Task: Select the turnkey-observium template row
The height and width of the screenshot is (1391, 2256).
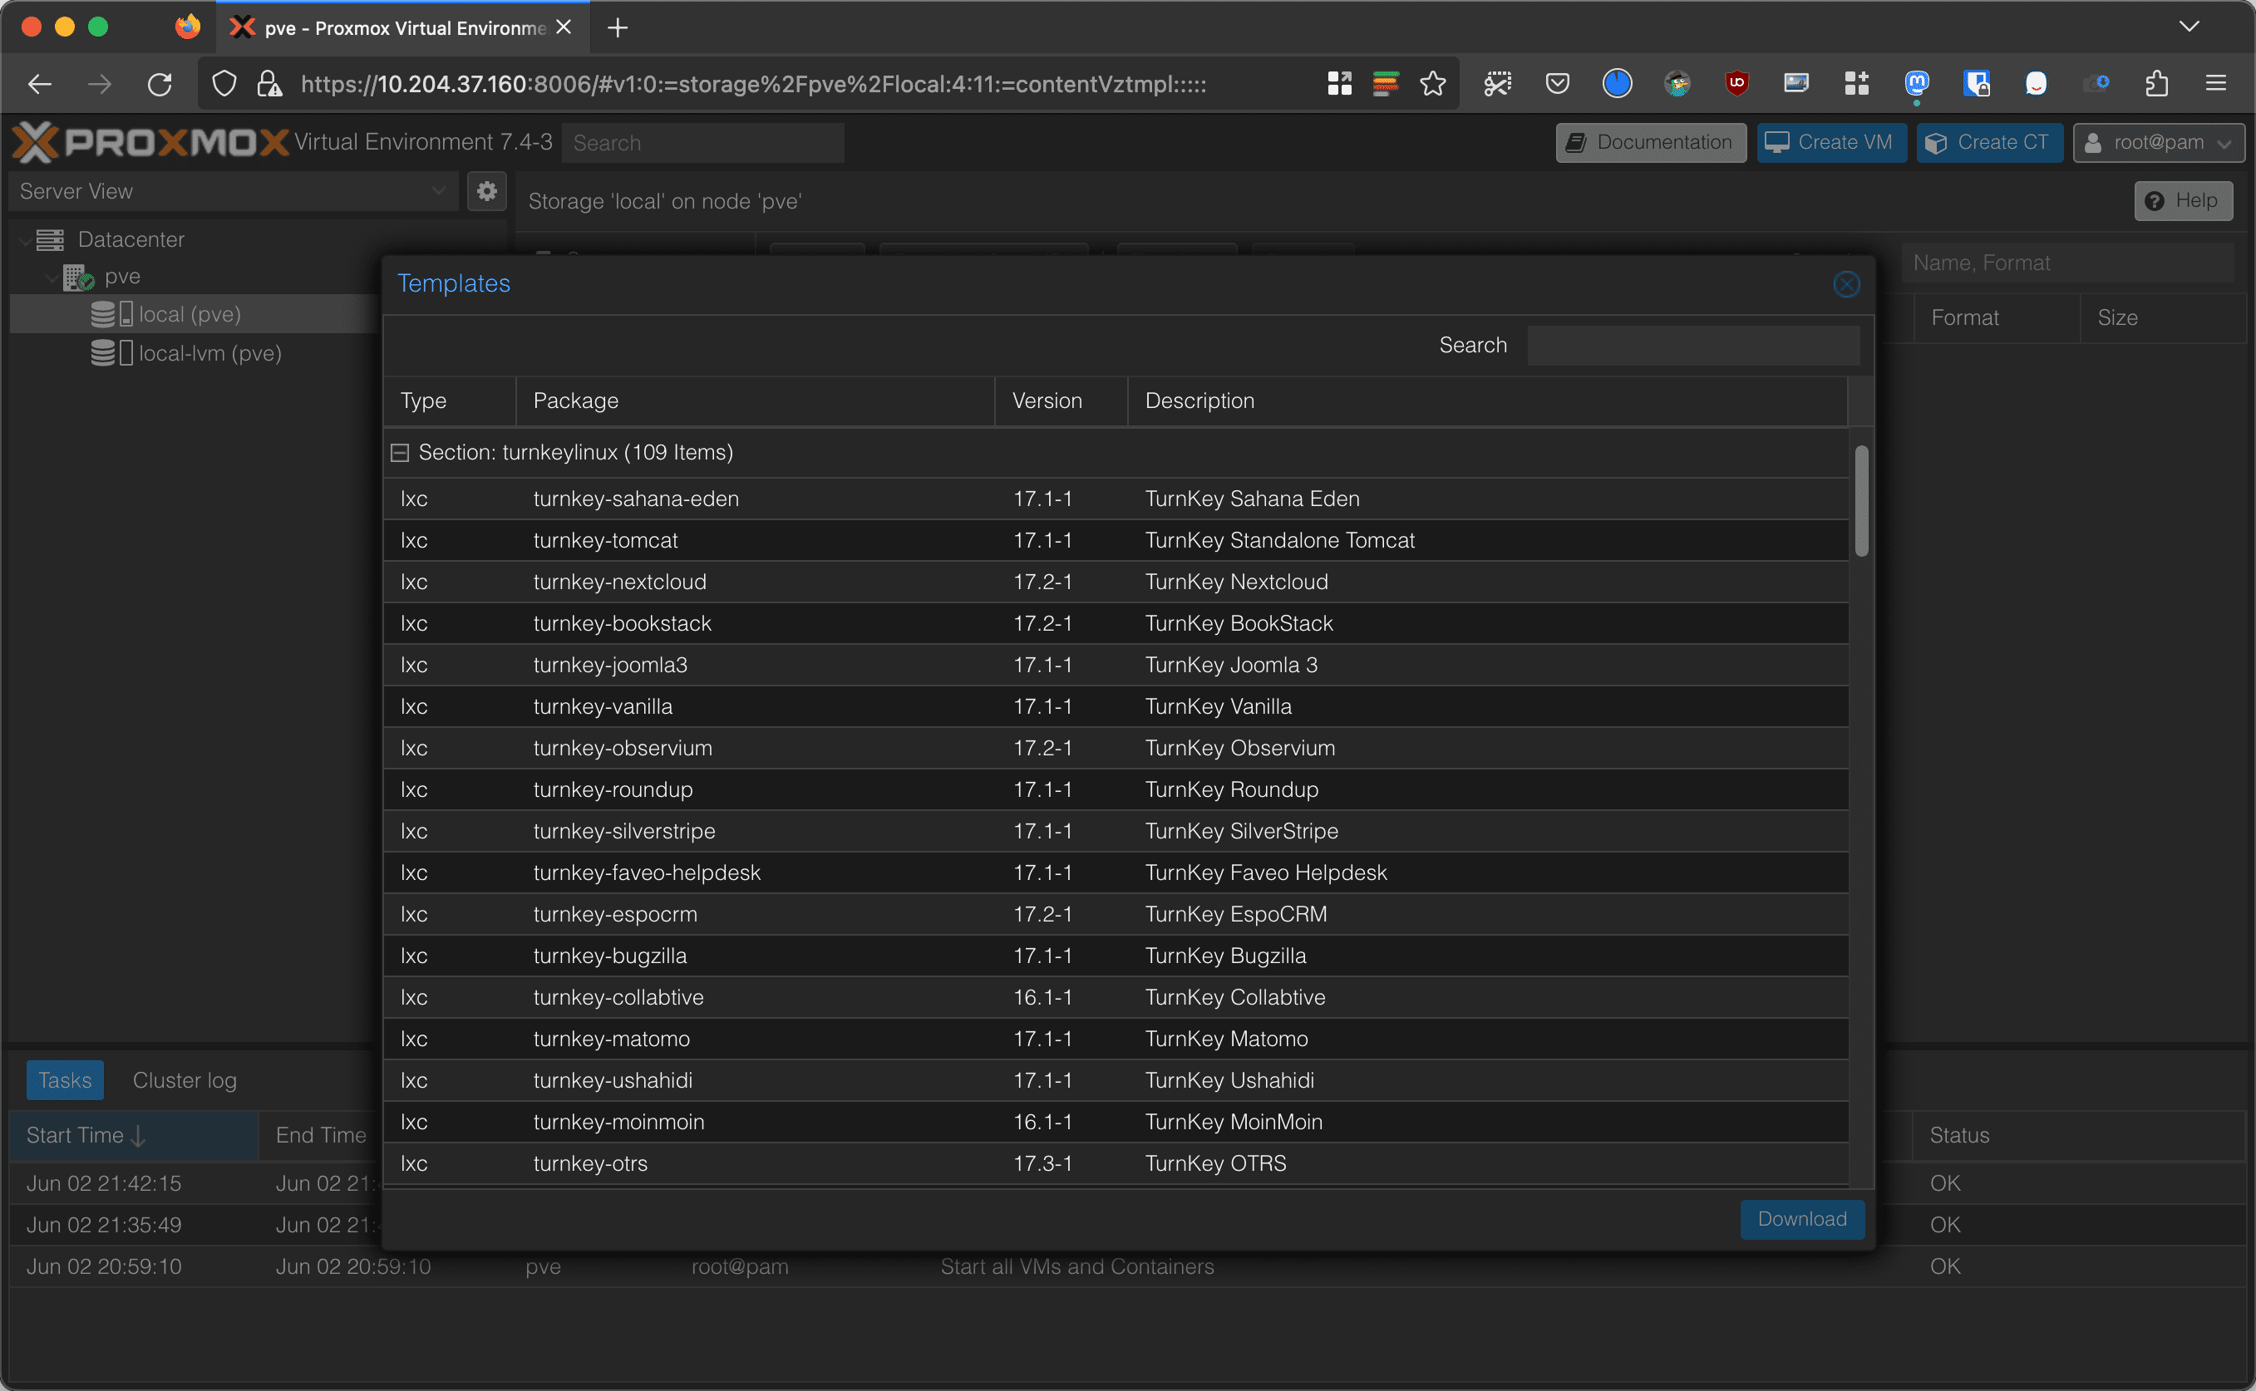Action: pos(1116,748)
